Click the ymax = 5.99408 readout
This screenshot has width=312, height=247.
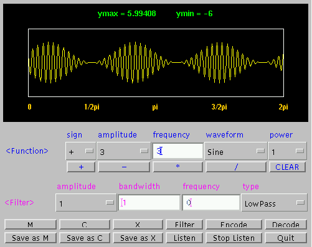coord(126,14)
